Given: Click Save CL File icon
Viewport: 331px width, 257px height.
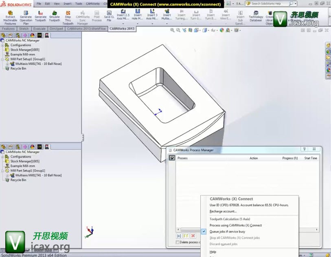Looking at the screenshot, I should 109,13.
